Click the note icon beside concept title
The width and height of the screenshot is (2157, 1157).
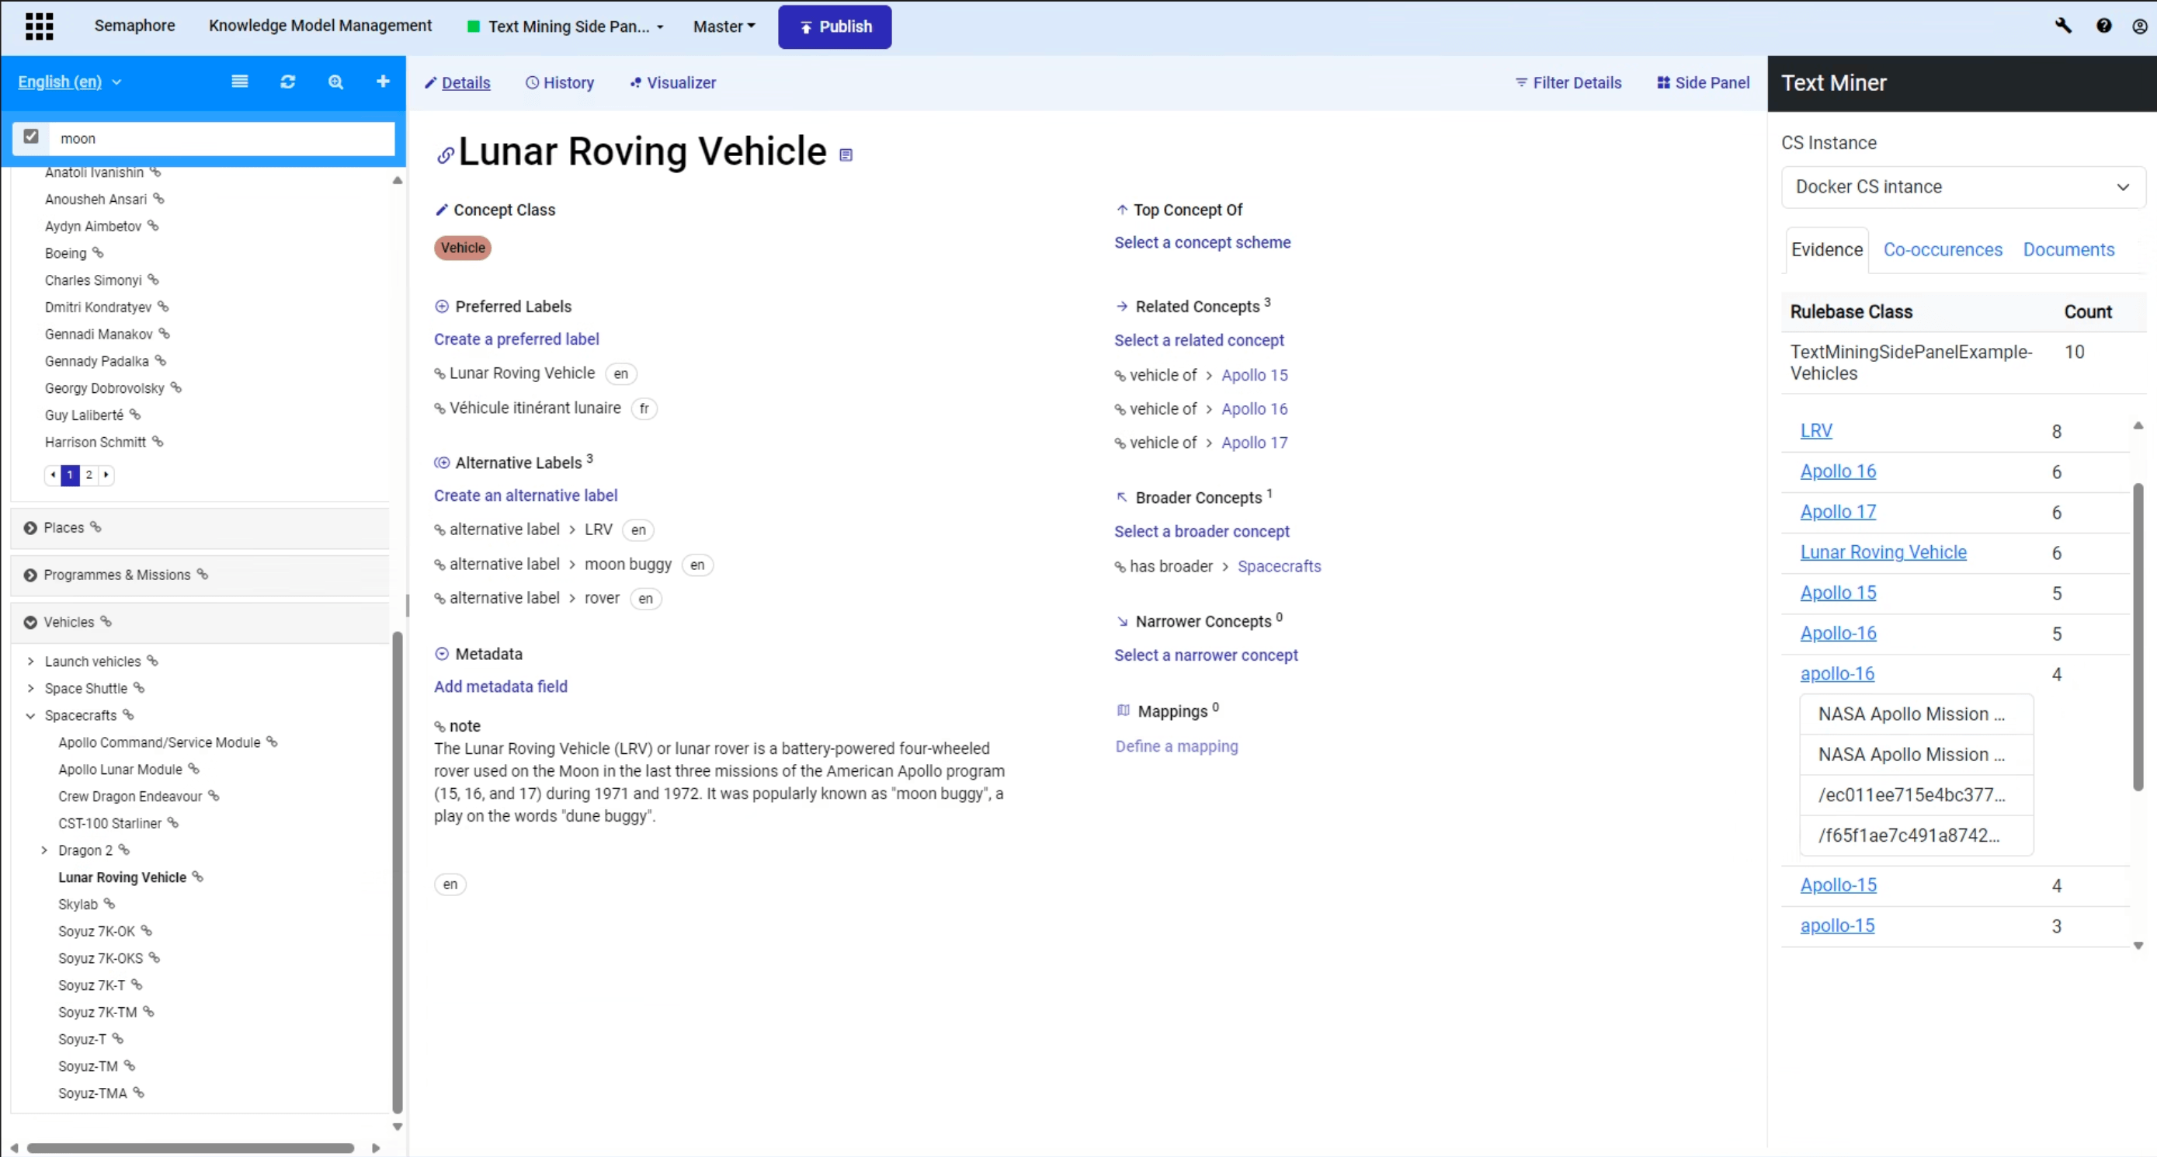pyautogui.click(x=846, y=155)
